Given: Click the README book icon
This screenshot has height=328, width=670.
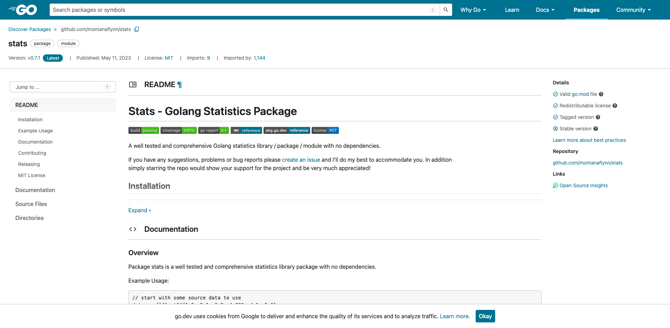Looking at the screenshot, I should [133, 85].
